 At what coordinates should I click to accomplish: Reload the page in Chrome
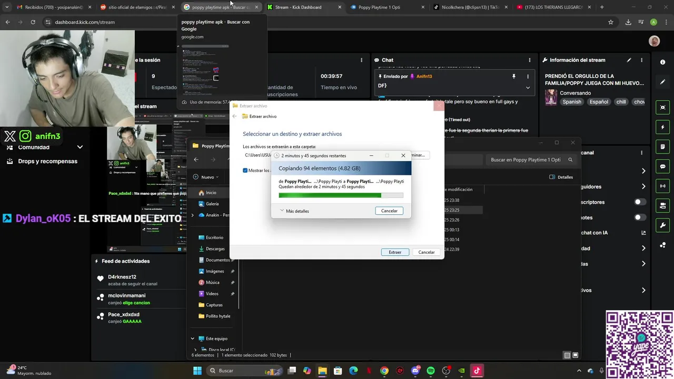pos(33,22)
